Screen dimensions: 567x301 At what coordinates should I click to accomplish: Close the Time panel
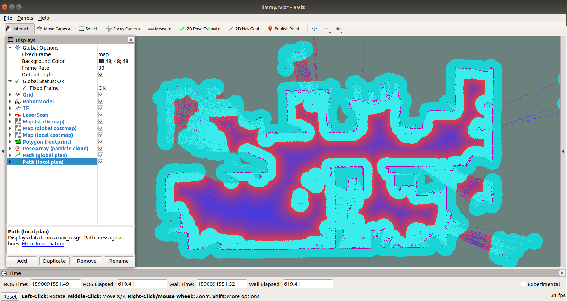[562, 273]
